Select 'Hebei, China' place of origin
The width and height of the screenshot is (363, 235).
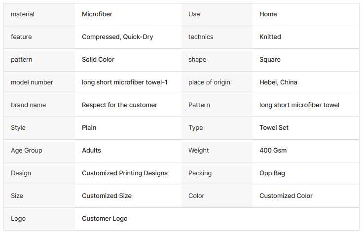pyautogui.click(x=278, y=82)
